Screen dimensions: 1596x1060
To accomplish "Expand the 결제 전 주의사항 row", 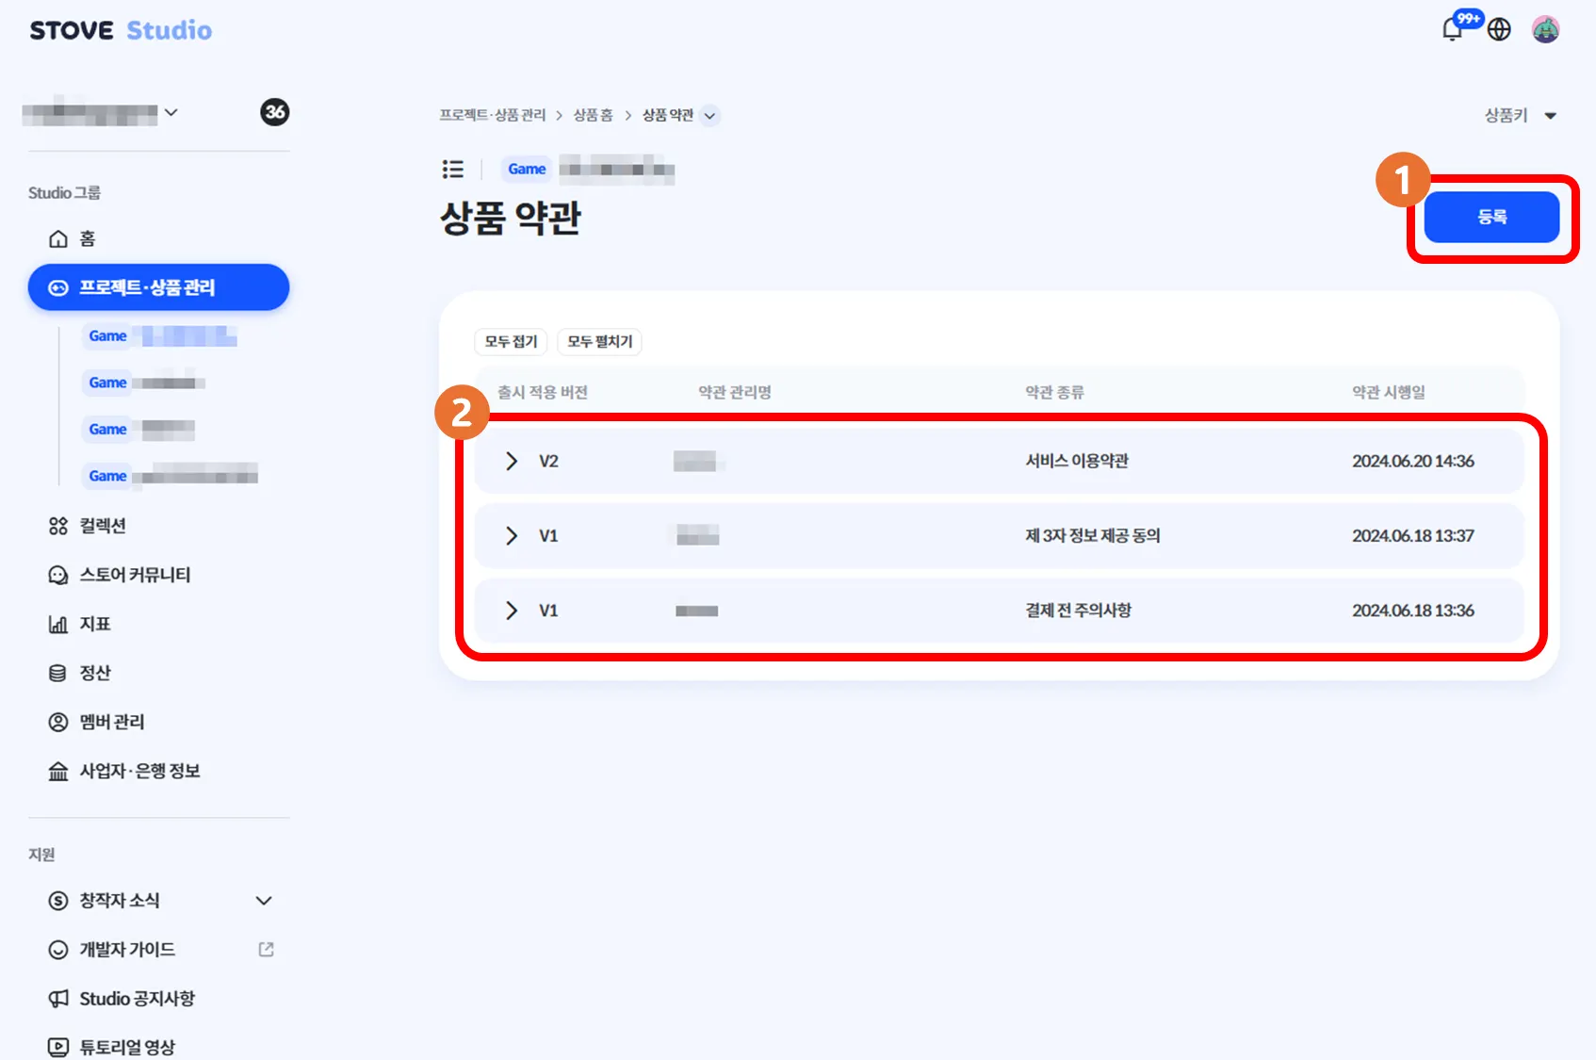I will 512,611.
